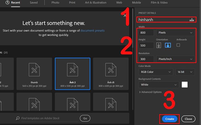
Task: Click the Recent clock icon
Action: click(x=7, y=2)
